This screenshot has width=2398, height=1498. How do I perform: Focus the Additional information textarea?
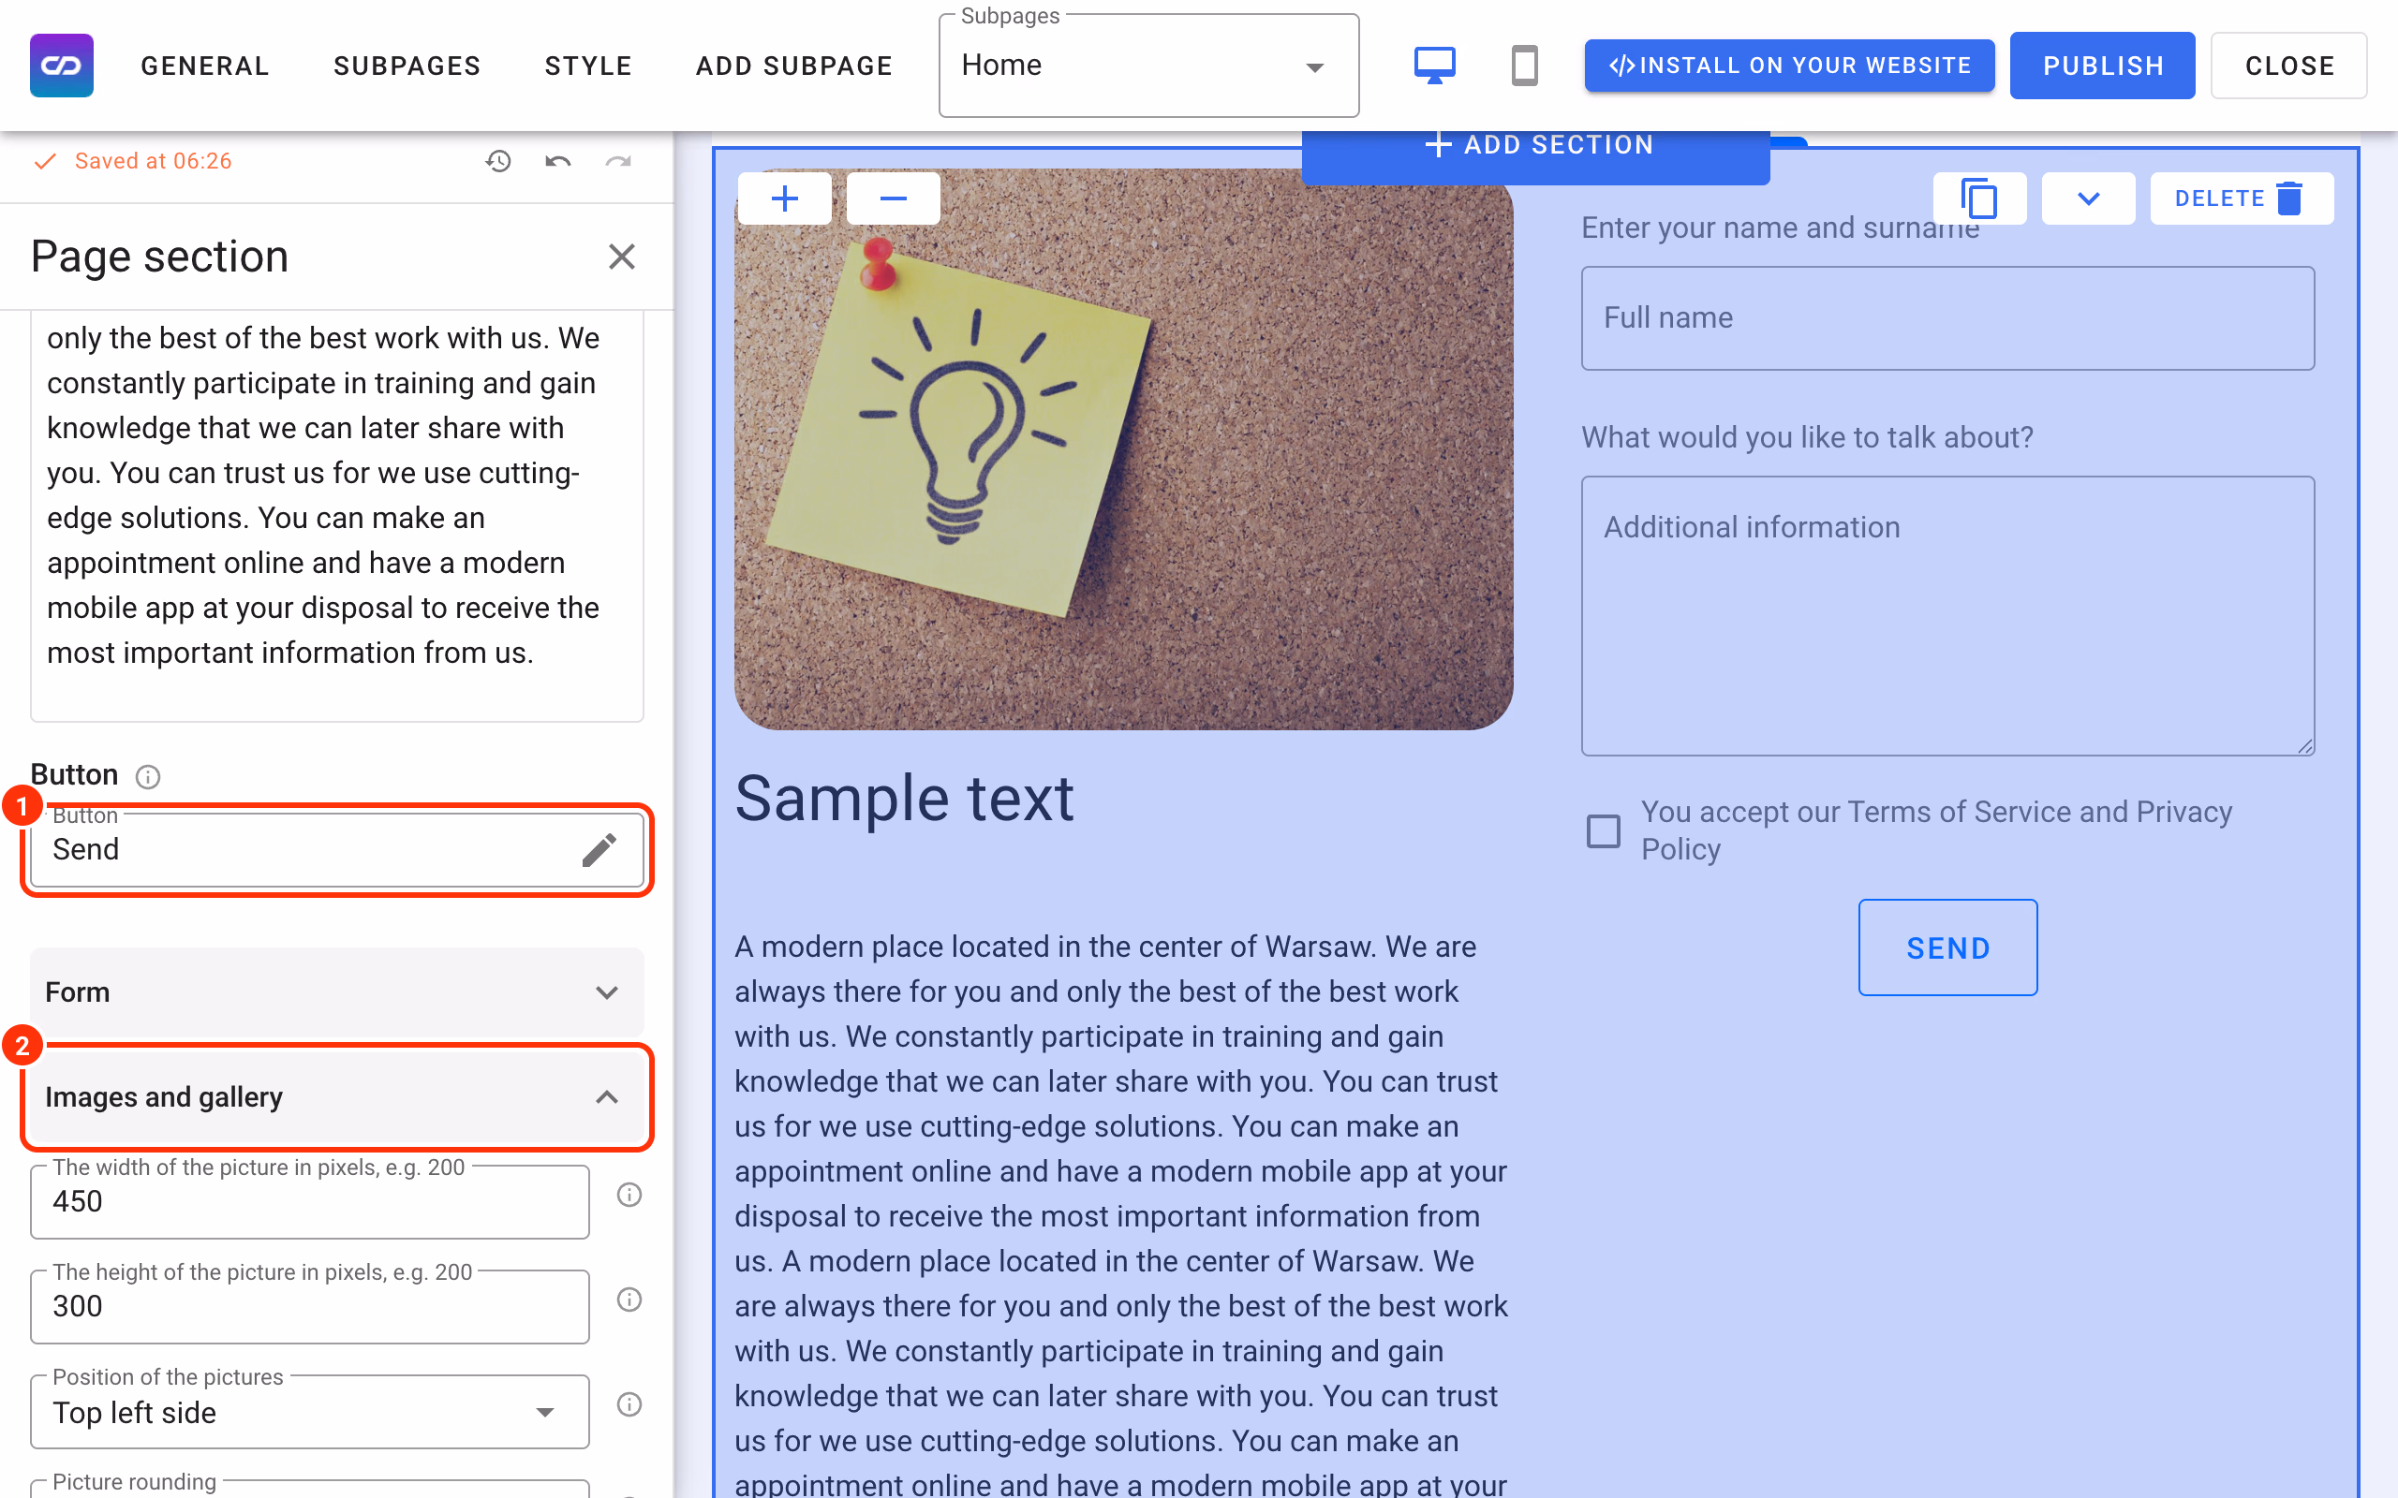pos(1947,616)
